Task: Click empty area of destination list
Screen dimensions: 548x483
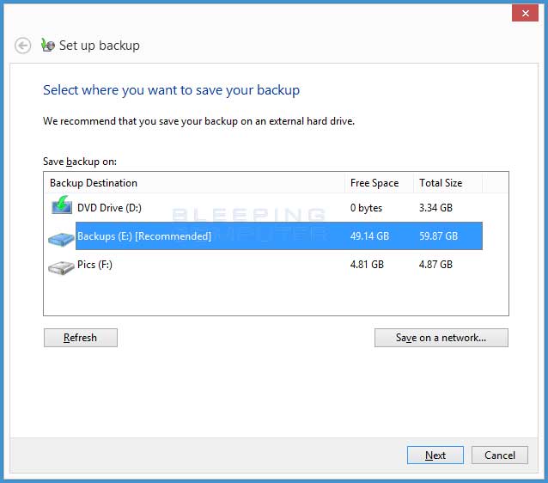Action: [x=276, y=297]
